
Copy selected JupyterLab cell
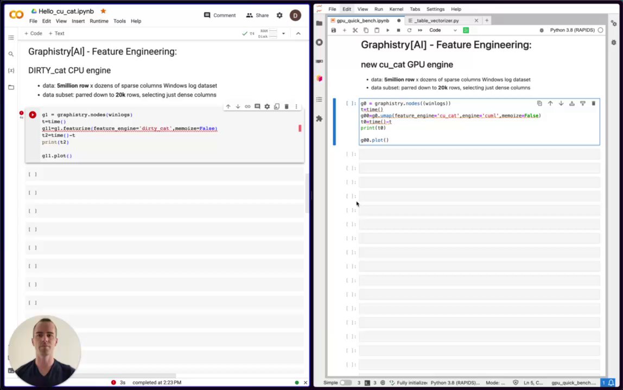point(366,30)
